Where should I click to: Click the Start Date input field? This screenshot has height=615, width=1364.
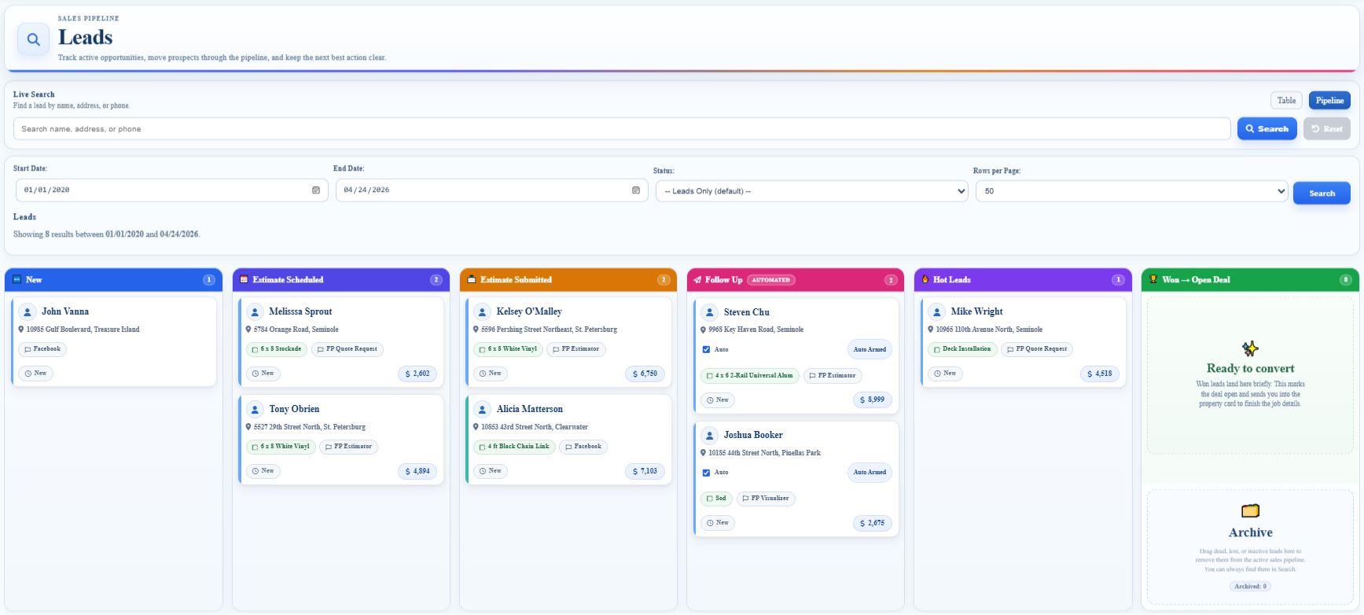pos(171,190)
